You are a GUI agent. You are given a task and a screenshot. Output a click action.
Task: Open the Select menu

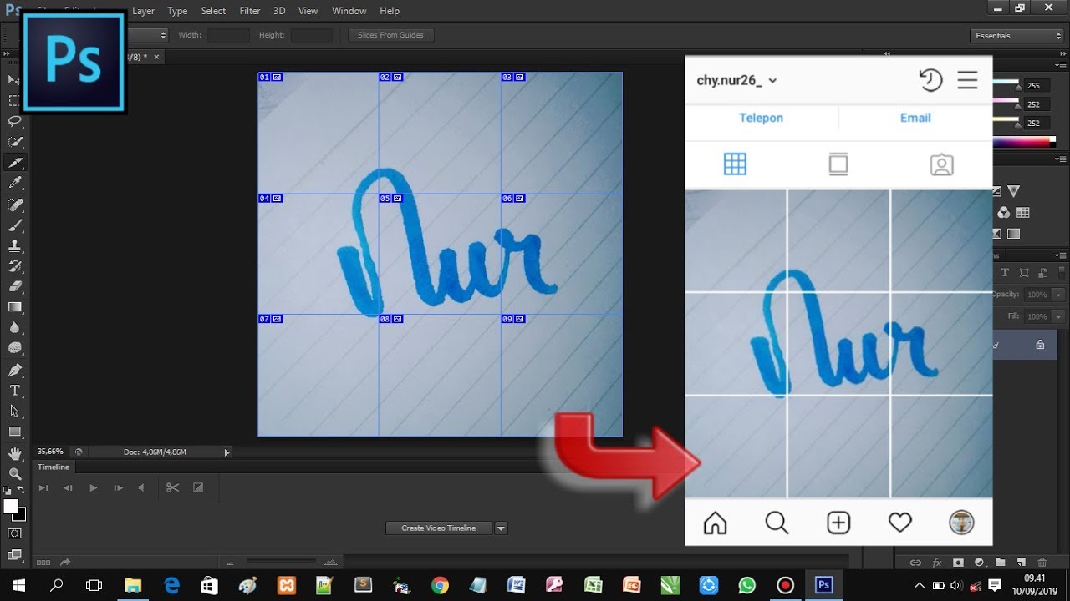213,11
